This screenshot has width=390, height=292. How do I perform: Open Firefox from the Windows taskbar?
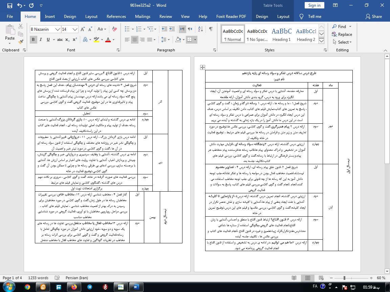click(x=74, y=287)
